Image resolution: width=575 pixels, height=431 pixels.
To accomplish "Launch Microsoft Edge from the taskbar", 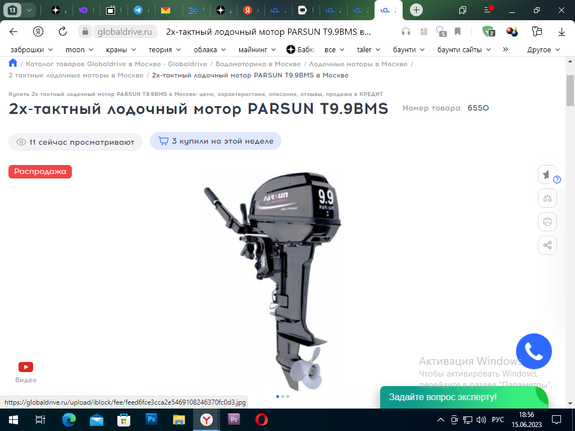I will tap(69, 420).
